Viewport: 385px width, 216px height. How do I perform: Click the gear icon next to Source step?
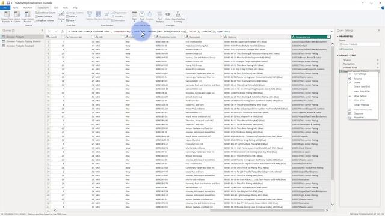coord(378,60)
